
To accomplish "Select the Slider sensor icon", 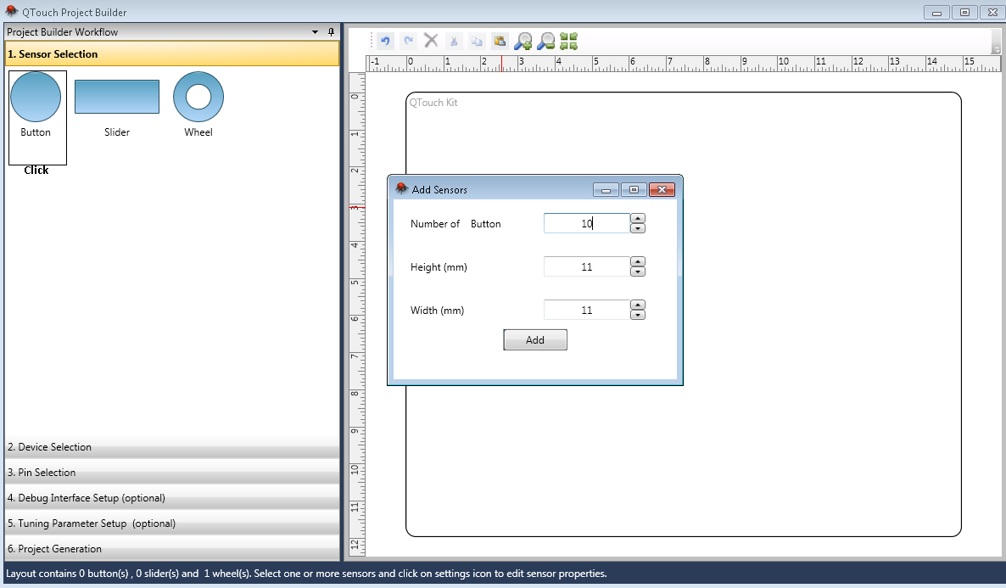I will tap(117, 97).
